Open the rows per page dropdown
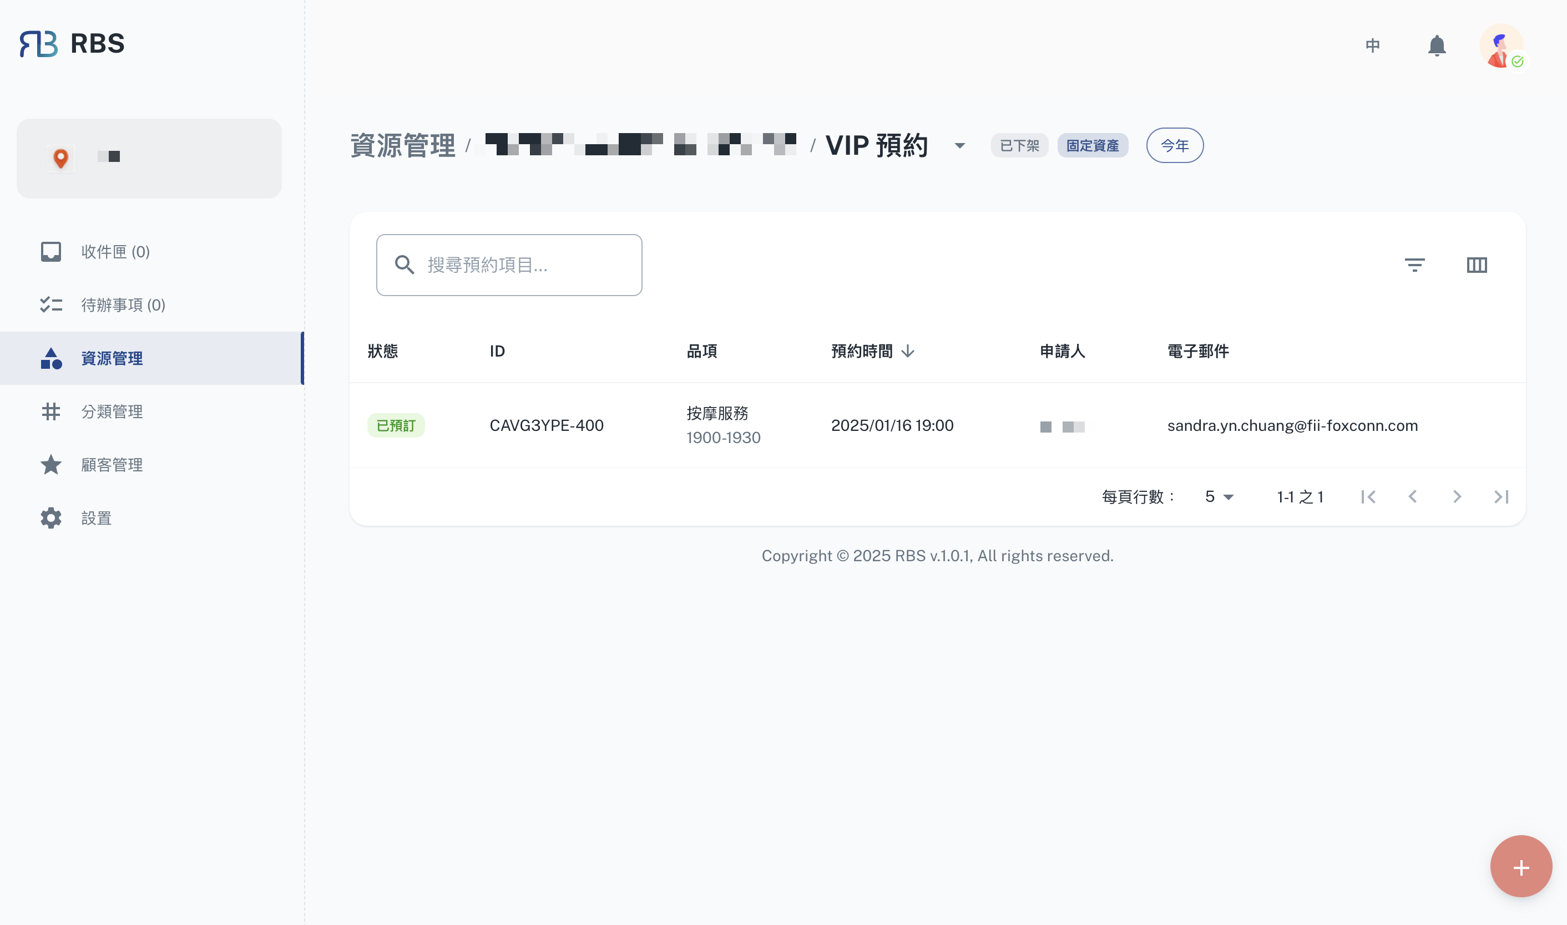Image resolution: width=1567 pixels, height=925 pixels. pyautogui.click(x=1219, y=497)
